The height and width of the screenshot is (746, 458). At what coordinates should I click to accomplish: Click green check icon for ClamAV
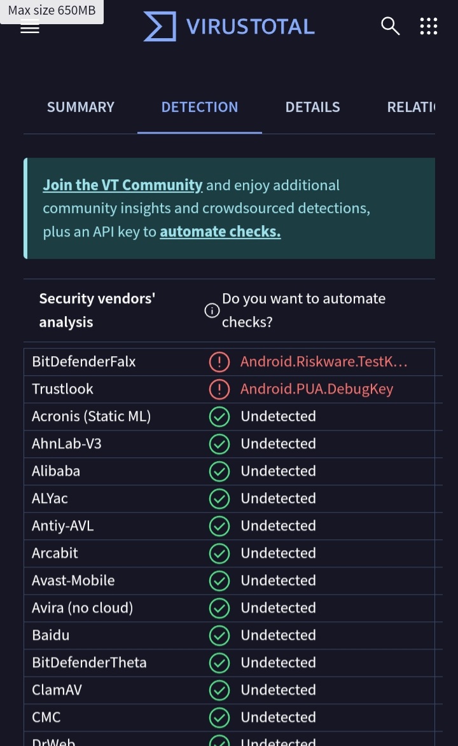click(x=219, y=690)
